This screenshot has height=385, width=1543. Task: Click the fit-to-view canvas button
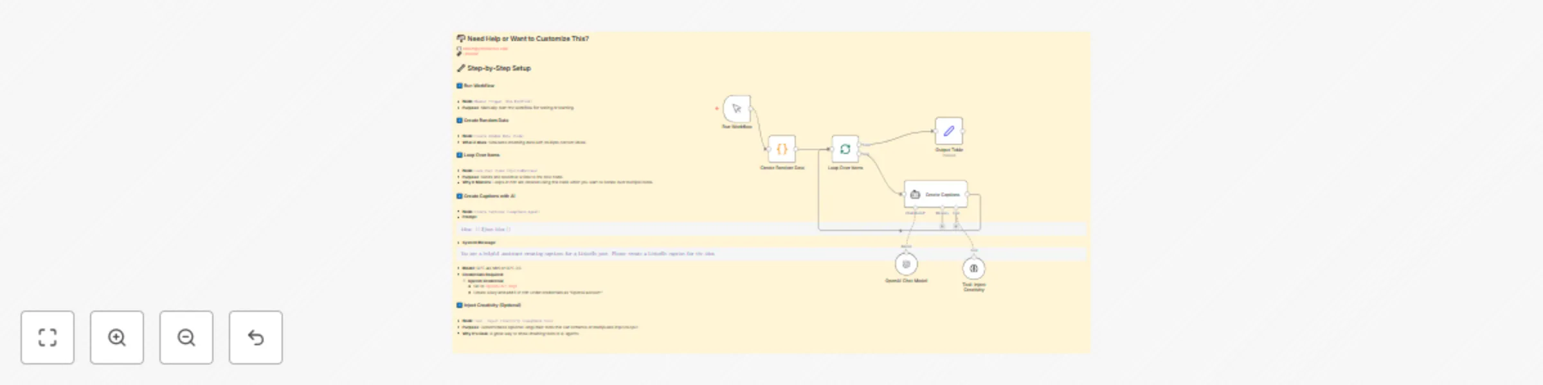coord(48,338)
